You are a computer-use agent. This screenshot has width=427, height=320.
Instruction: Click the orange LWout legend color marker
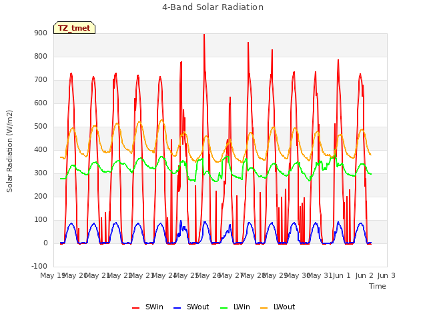coord(264,308)
